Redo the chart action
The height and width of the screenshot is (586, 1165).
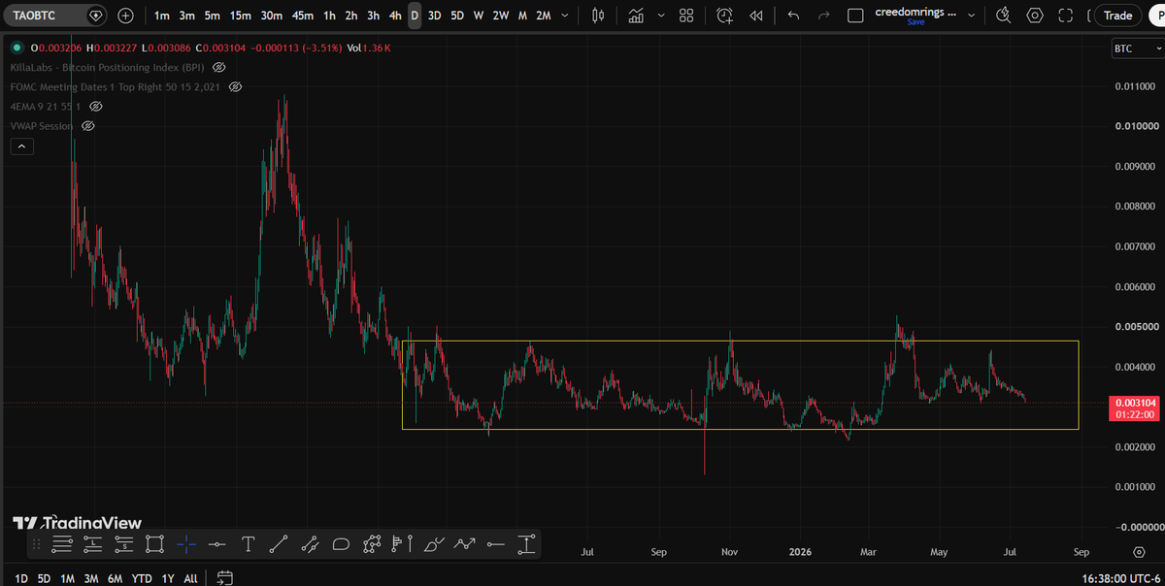(x=824, y=16)
